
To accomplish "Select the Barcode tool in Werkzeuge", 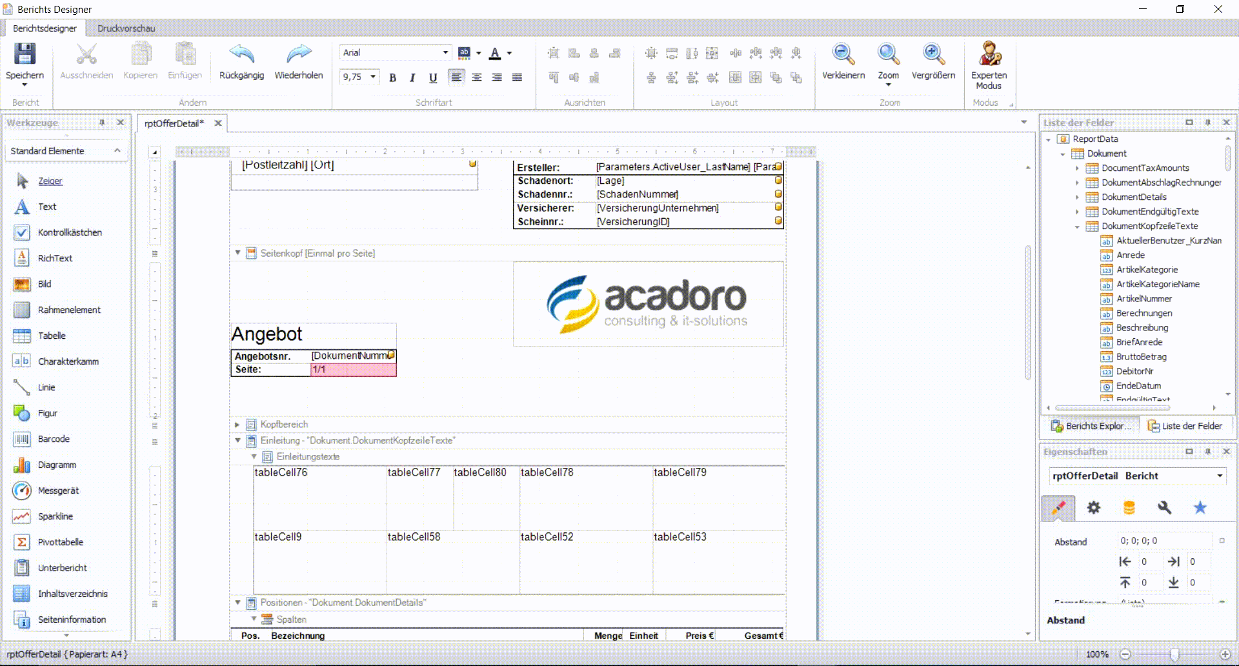I will [54, 439].
